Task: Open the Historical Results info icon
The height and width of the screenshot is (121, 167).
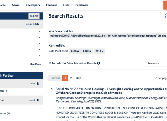Action: pyautogui.click(x=99, y=63)
